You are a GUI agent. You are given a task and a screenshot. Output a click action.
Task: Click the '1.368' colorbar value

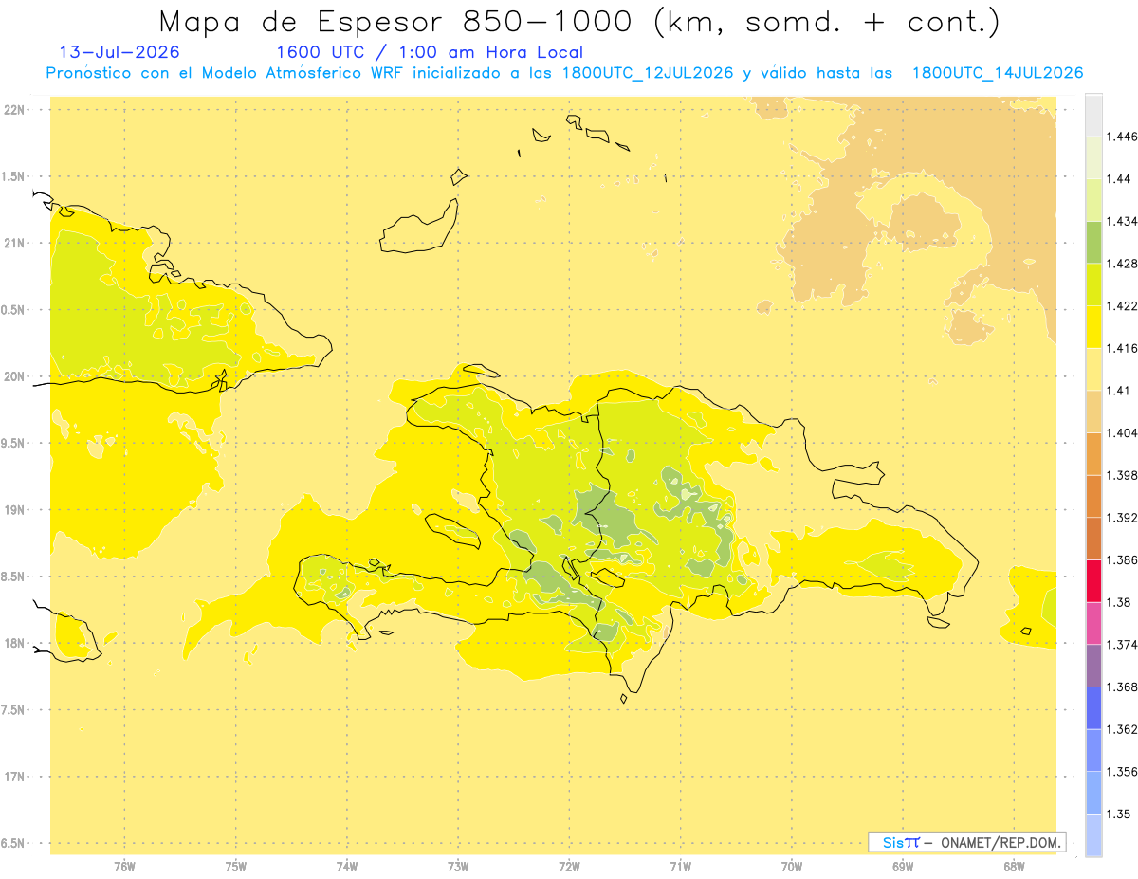click(x=1122, y=687)
